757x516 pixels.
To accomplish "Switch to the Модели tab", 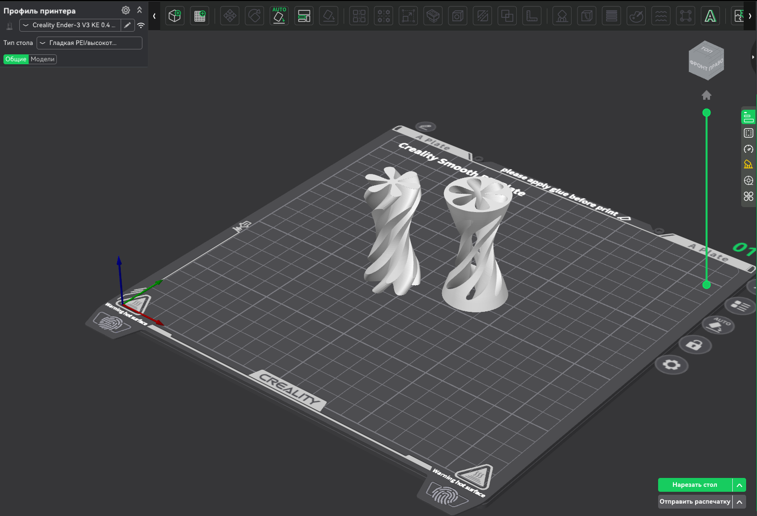I will pos(43,59).
